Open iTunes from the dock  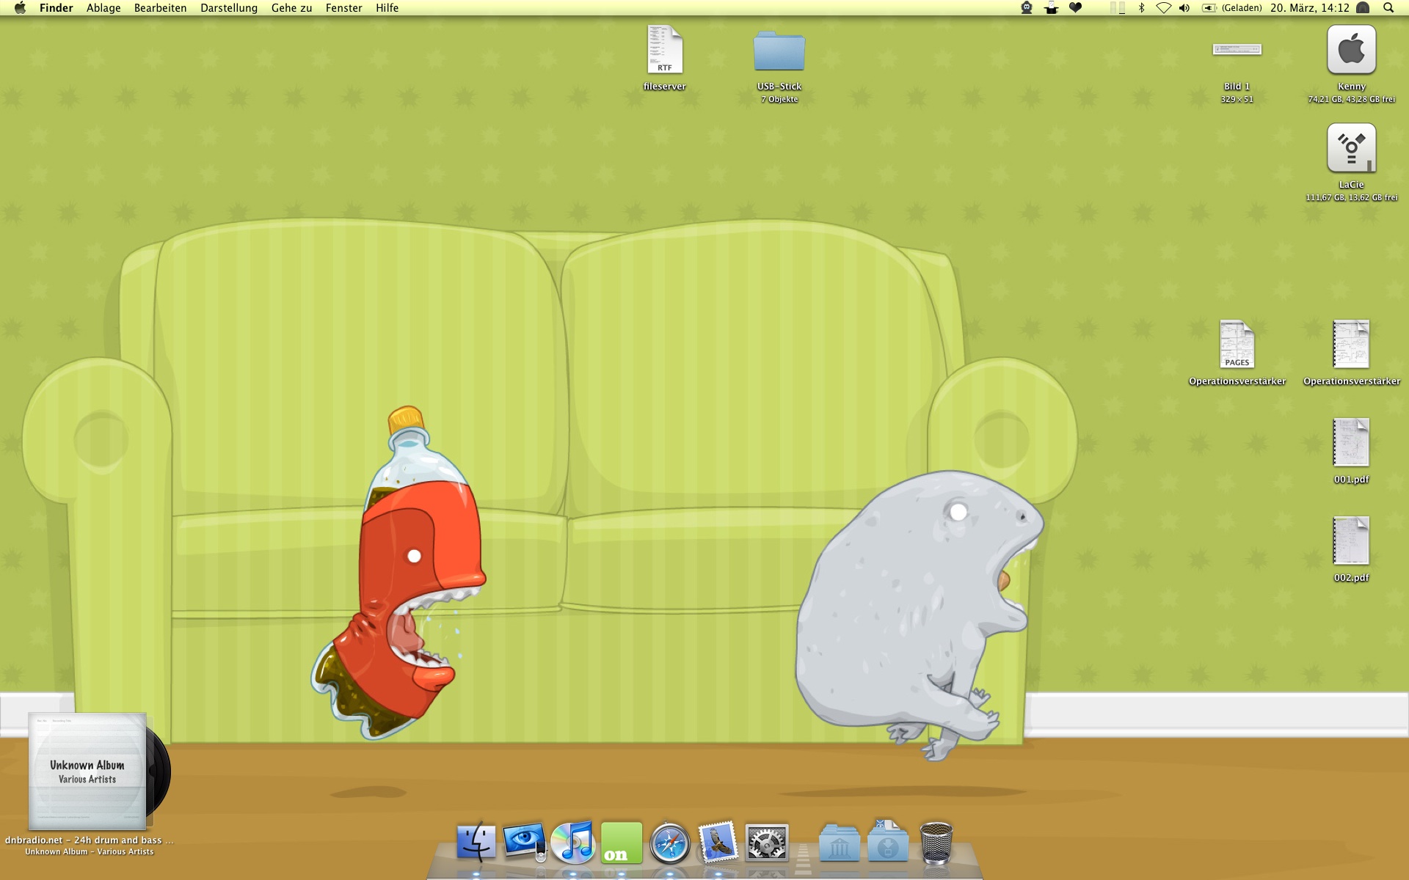[x=572, y=842]
